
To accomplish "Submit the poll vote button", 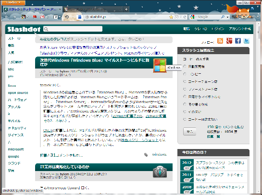I will pyautogui.click(x=189, y=132).
